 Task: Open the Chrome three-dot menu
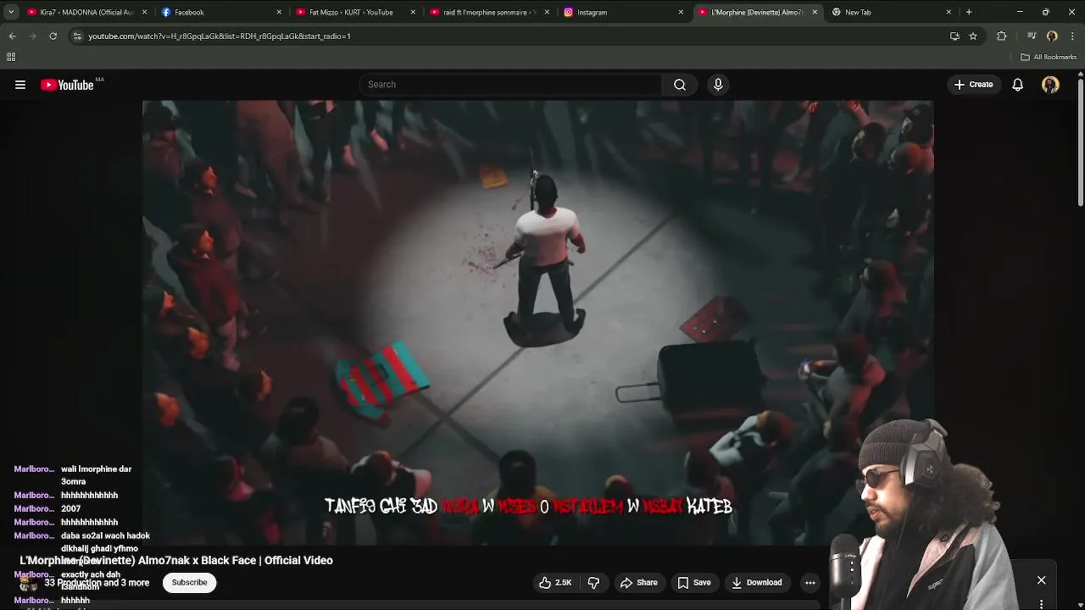click(x=1073, y=36)
